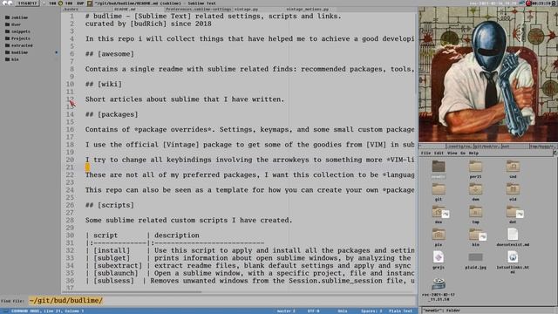Select the plaid.jpg image thumbnail
Screen dimensions: 558x314
coord(475,257)
